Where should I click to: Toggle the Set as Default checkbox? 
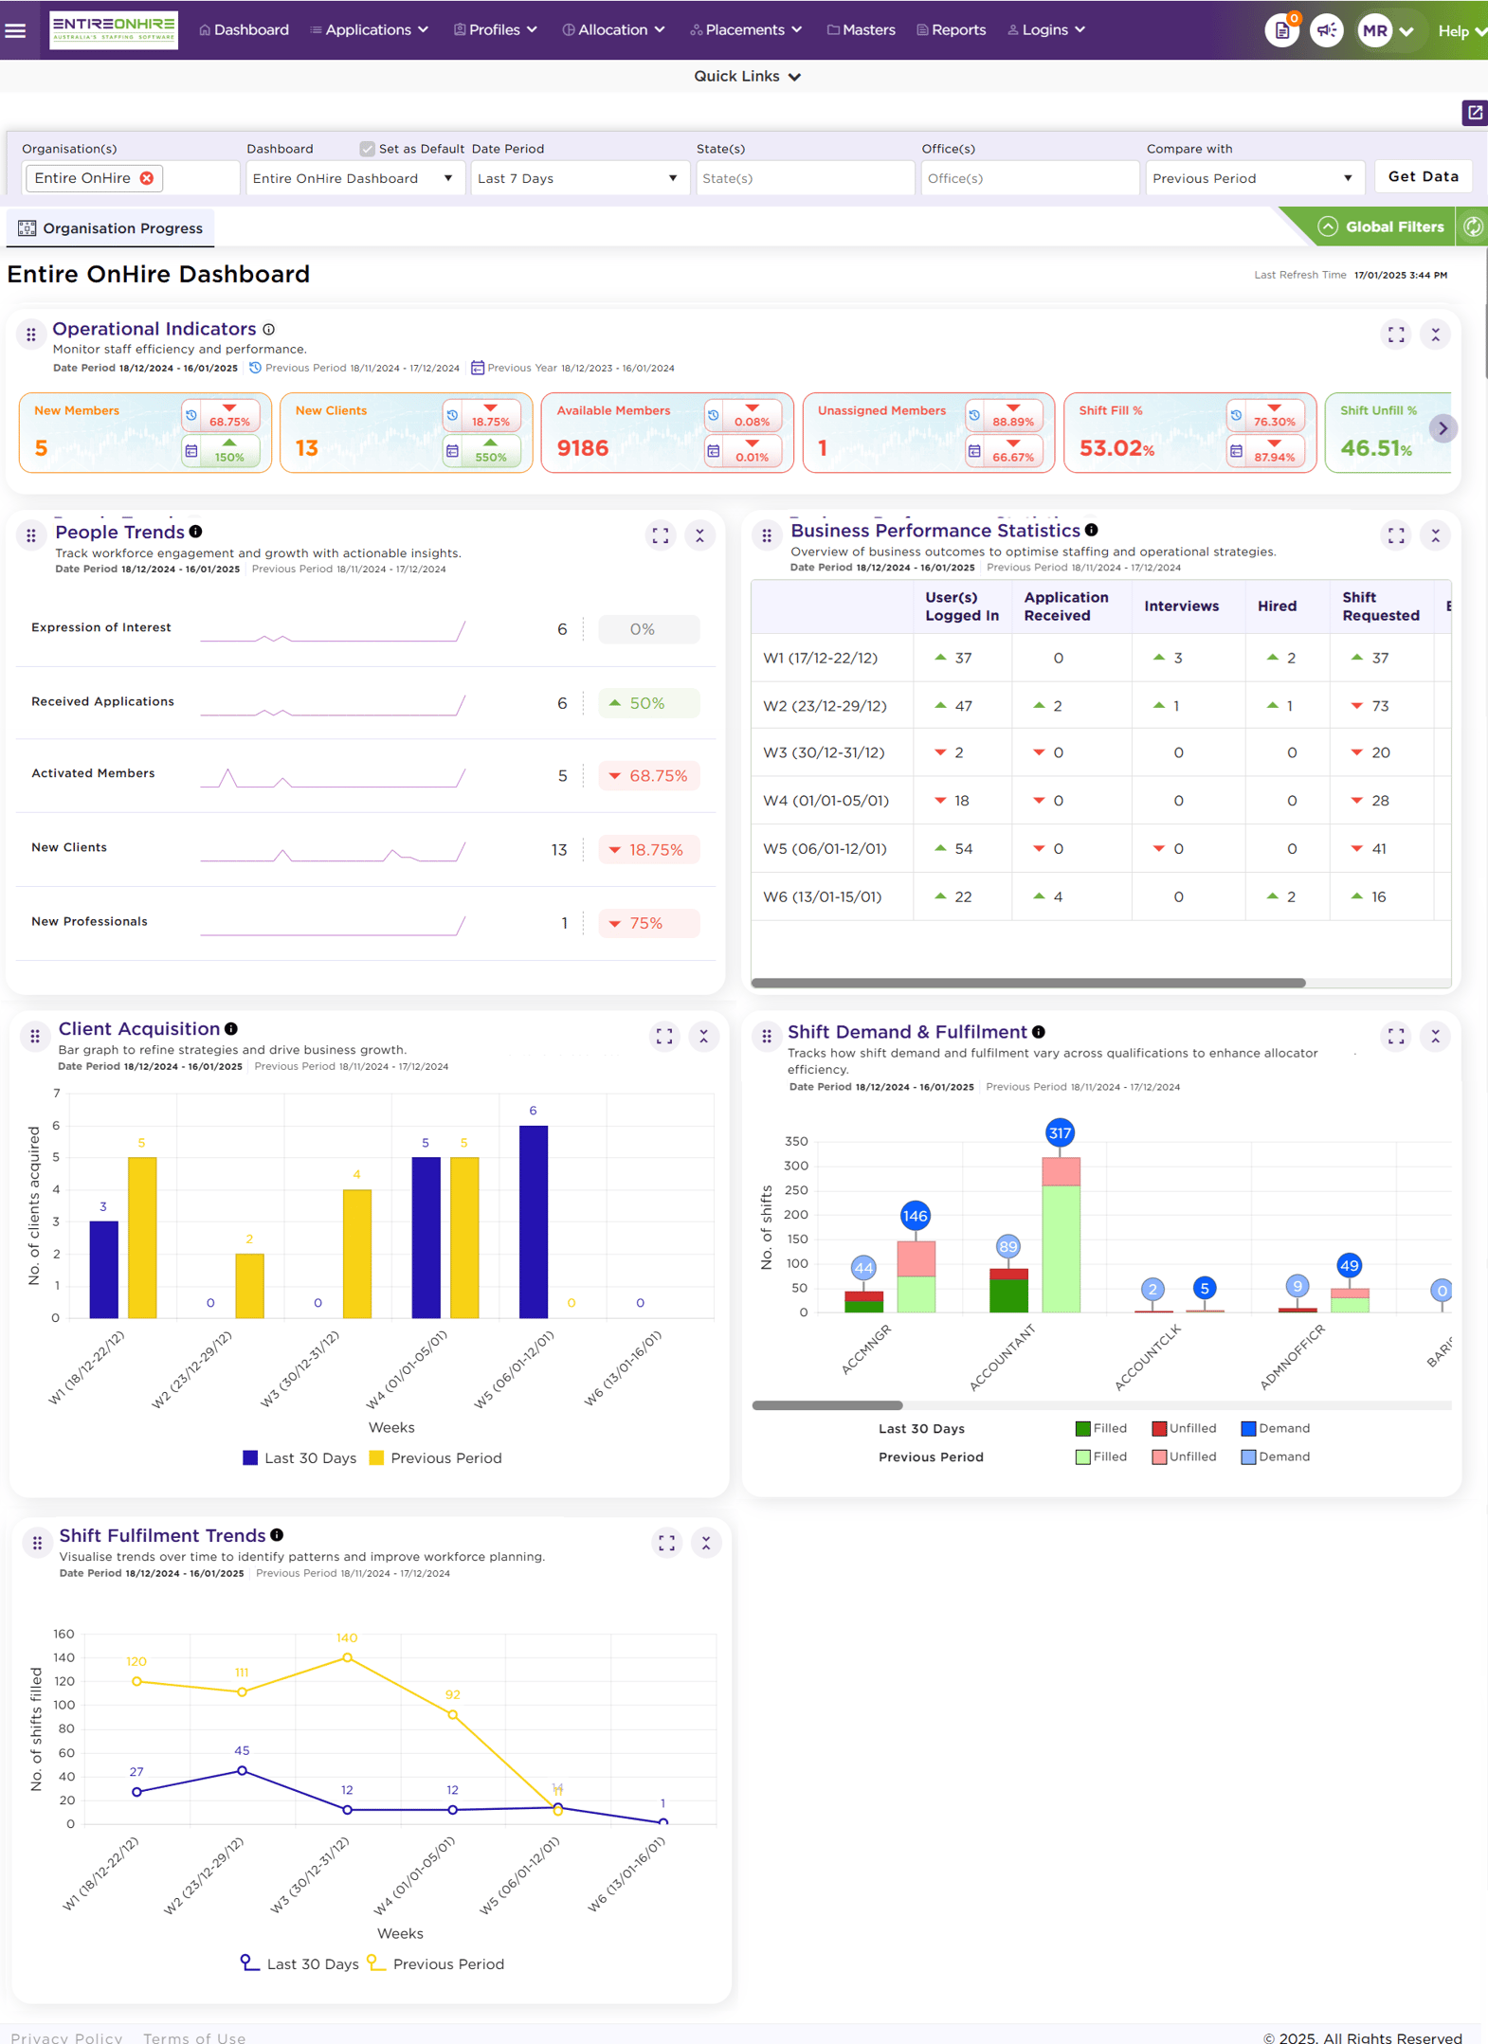point(367,149)
